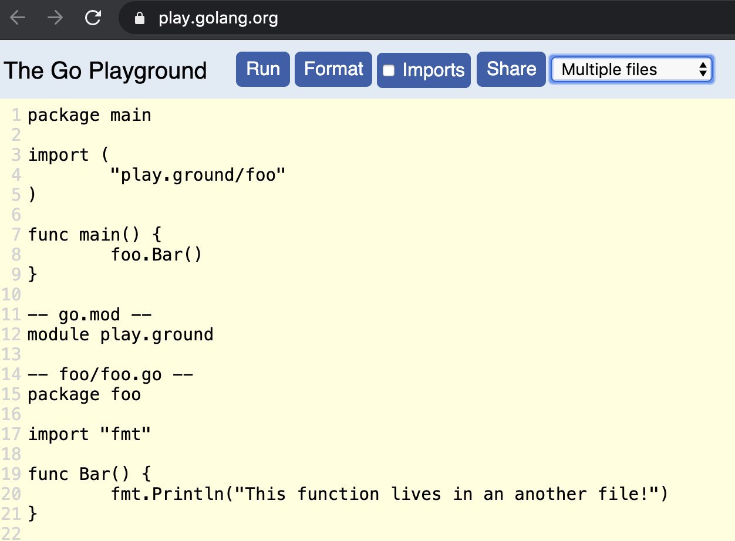The image size is (735, 541).
Task: Click the closing parenthesis on line 5
Action: tap(32, 195)
